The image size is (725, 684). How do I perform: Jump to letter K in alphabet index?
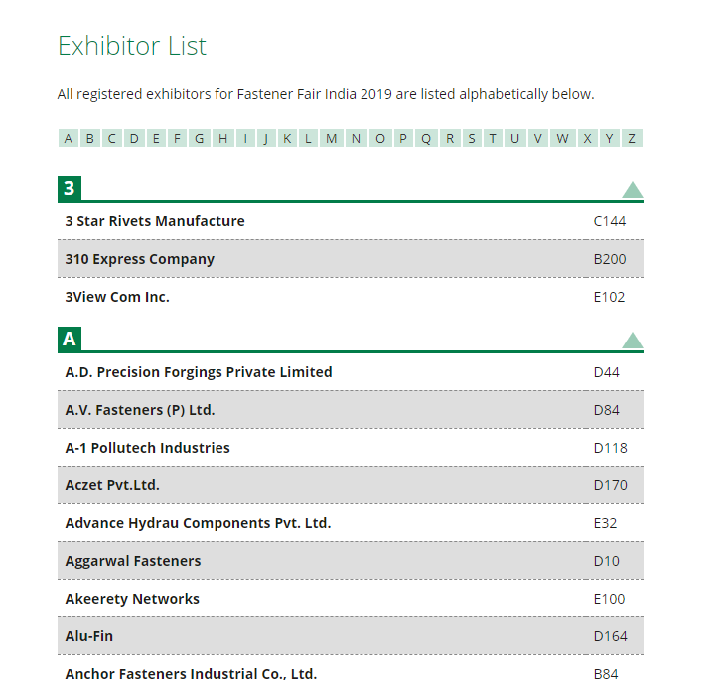coord(287,138)
